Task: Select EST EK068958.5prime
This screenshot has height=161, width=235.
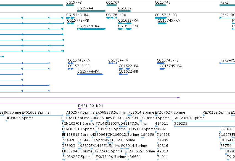Action: tap(110, 113)
